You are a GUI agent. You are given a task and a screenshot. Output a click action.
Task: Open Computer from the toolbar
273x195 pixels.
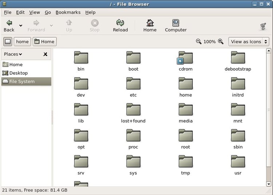click(x=176, y=26)
